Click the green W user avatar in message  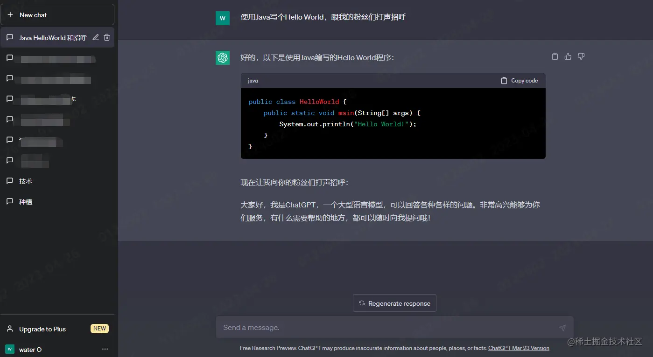(x=223, y=18)
